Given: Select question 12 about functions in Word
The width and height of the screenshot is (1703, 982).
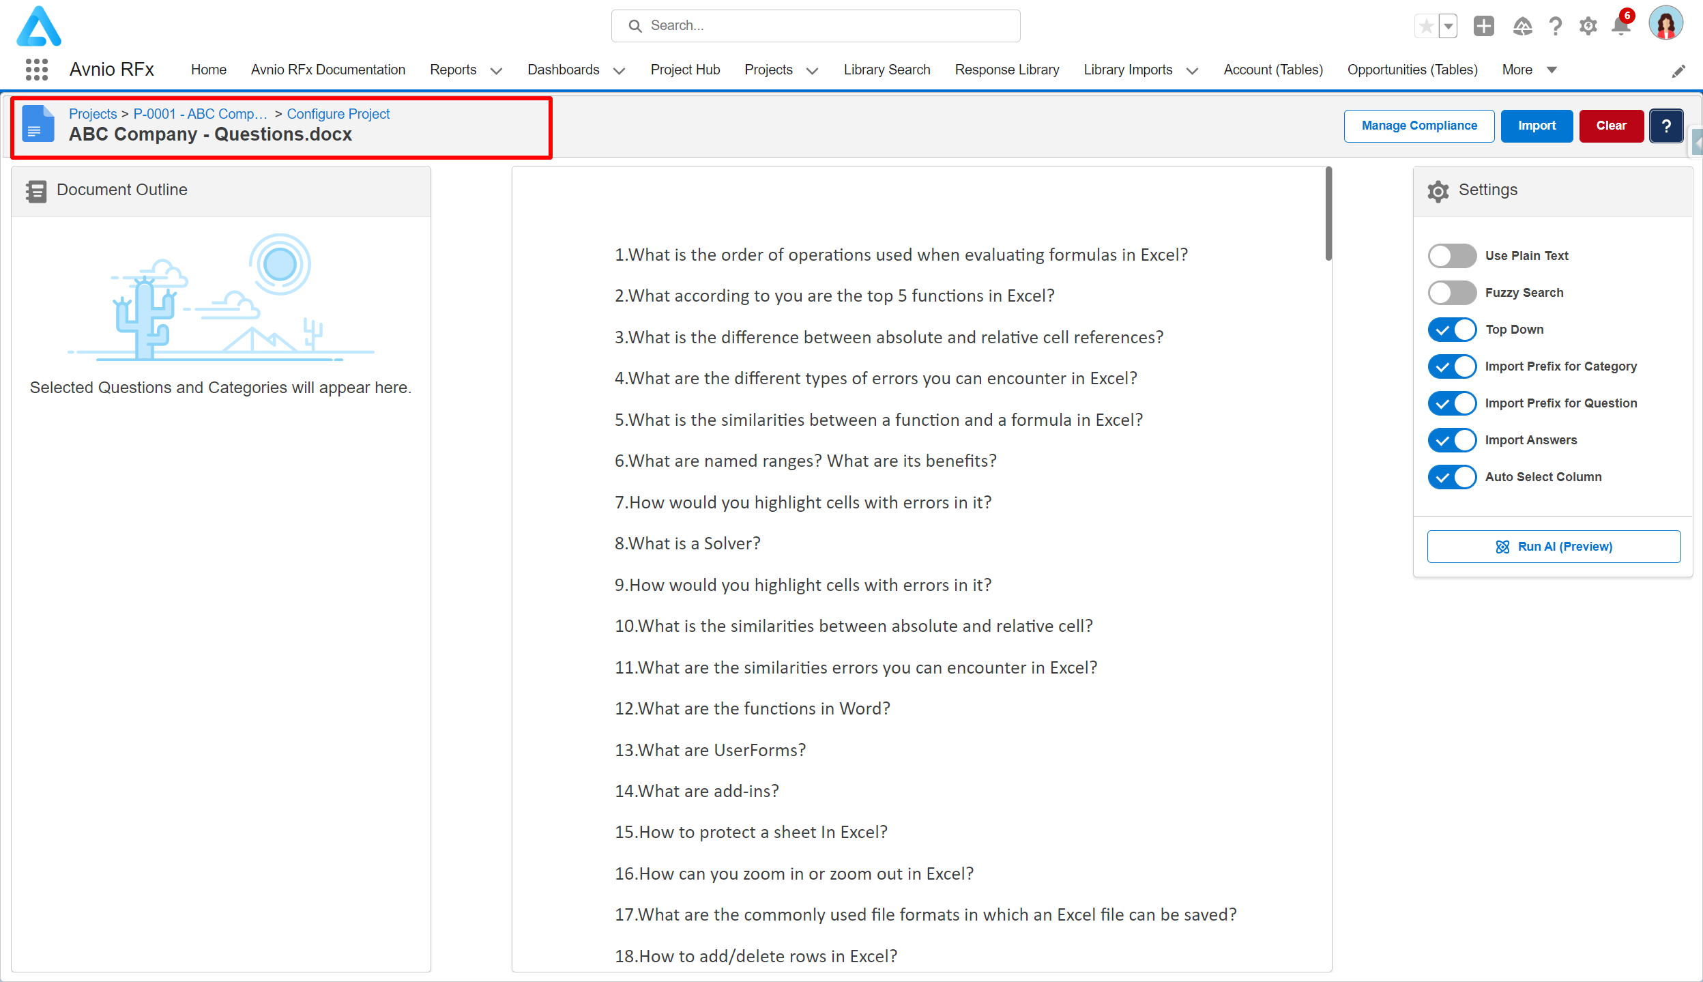Looking at the screenshot, I should (752, 708).
